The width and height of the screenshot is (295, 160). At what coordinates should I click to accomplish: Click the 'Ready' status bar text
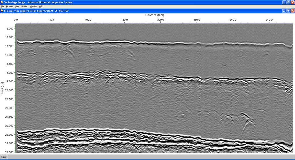[4, 157]
